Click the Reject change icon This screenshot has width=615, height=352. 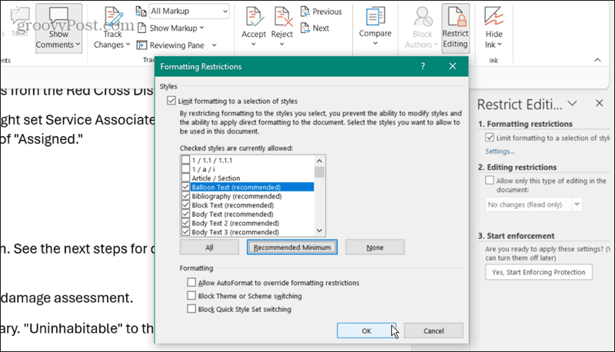click(x=283, y=17)
